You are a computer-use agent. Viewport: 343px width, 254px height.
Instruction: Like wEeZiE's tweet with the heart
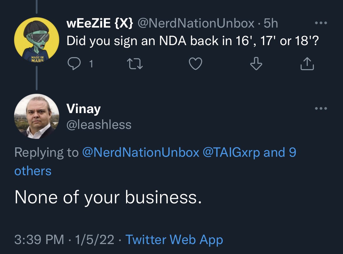pos(195,64)
